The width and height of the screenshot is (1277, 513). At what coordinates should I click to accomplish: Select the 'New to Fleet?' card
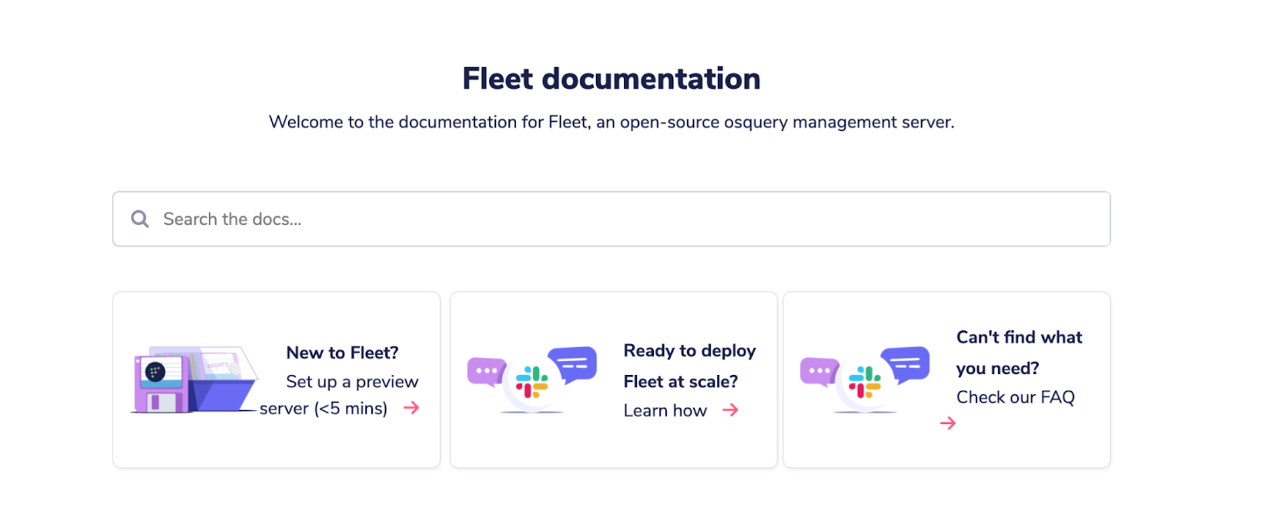pos(276,379)
